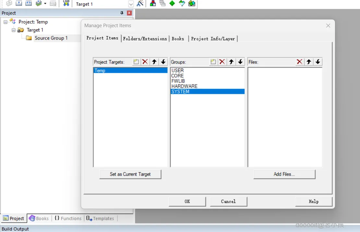Click the Manage Multi-Project Workspace icon

point(162,3)
